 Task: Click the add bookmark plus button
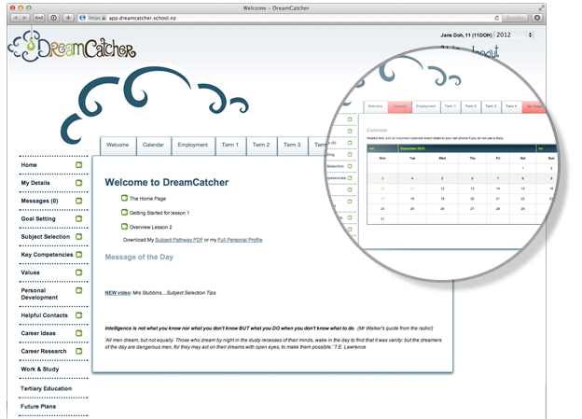click(68, 18)
